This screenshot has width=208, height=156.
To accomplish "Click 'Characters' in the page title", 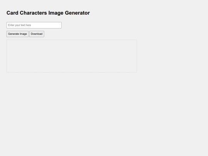I will tap(33, 13).
